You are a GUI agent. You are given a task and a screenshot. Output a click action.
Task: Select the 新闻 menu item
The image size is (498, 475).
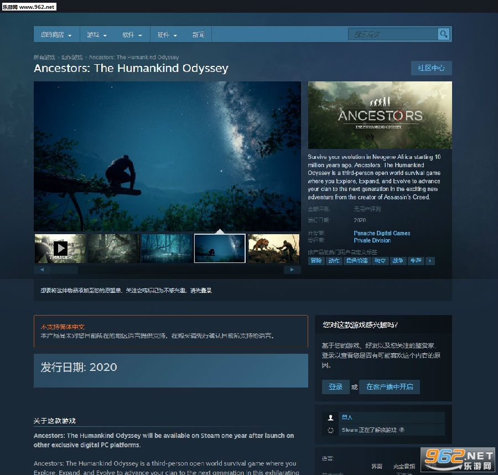pos(198,35)
